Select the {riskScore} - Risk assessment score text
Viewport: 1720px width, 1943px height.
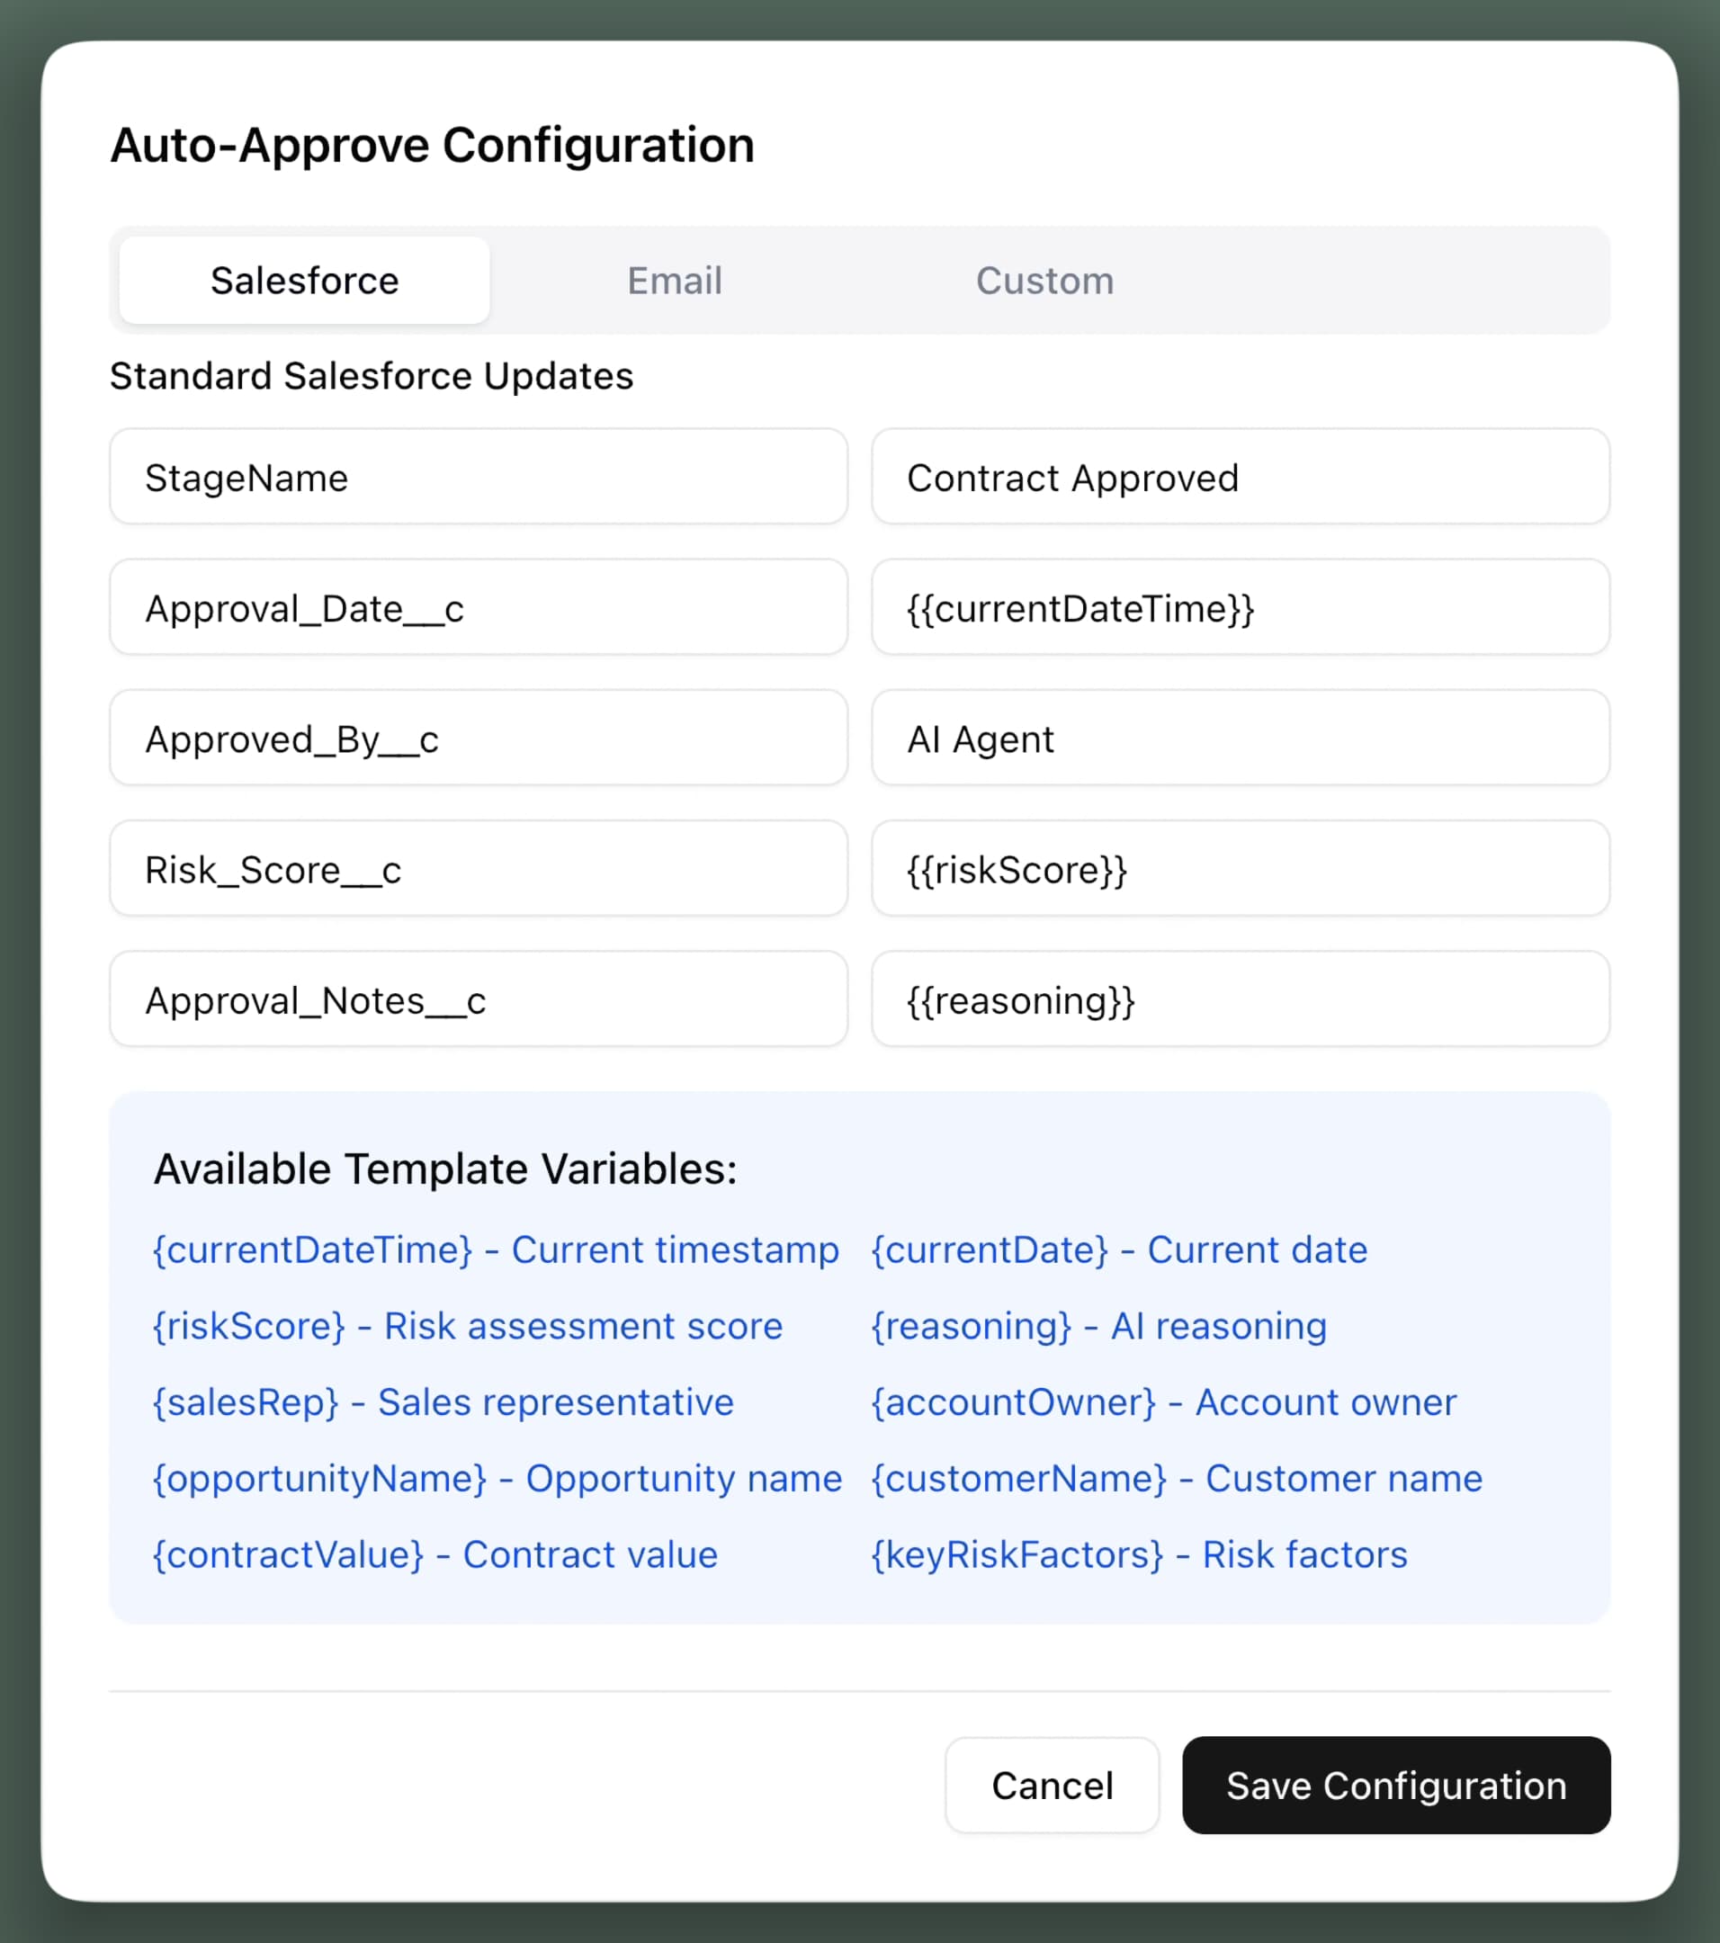click(468, 1326)
